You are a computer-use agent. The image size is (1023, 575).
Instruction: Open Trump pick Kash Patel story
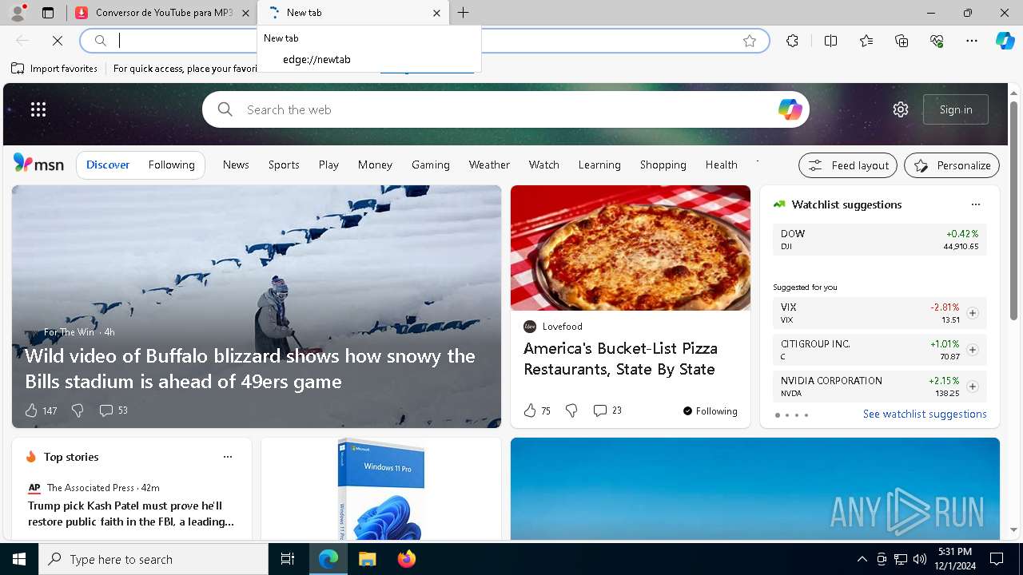pos(131,514)
